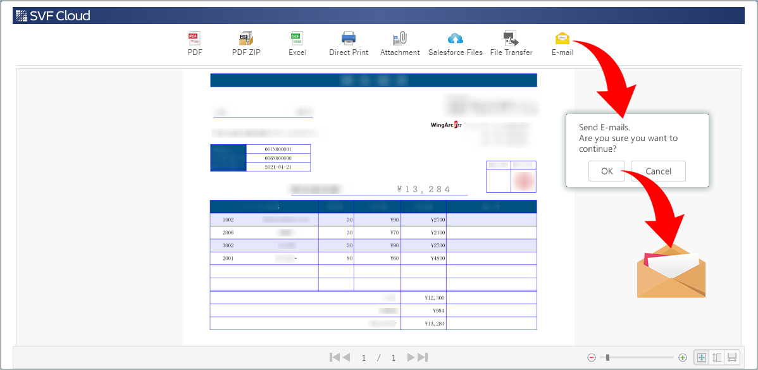This screenshot has height=370, width=758.
Task: Confirm sending e-mails with OK
Action: (606, 171)
